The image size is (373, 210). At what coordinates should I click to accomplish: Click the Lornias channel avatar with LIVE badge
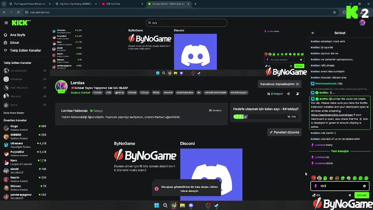[x=61, y=87]
